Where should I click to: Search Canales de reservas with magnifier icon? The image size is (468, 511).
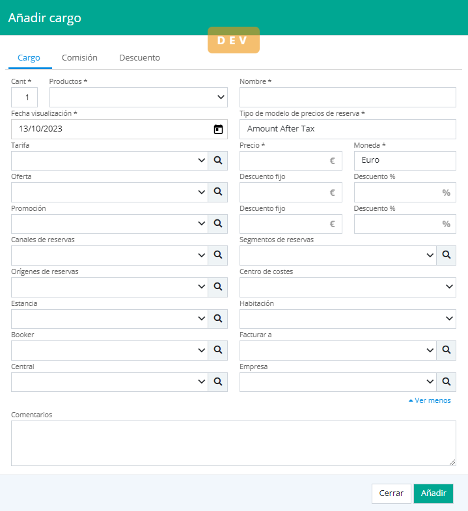click(x=218, y=255)
